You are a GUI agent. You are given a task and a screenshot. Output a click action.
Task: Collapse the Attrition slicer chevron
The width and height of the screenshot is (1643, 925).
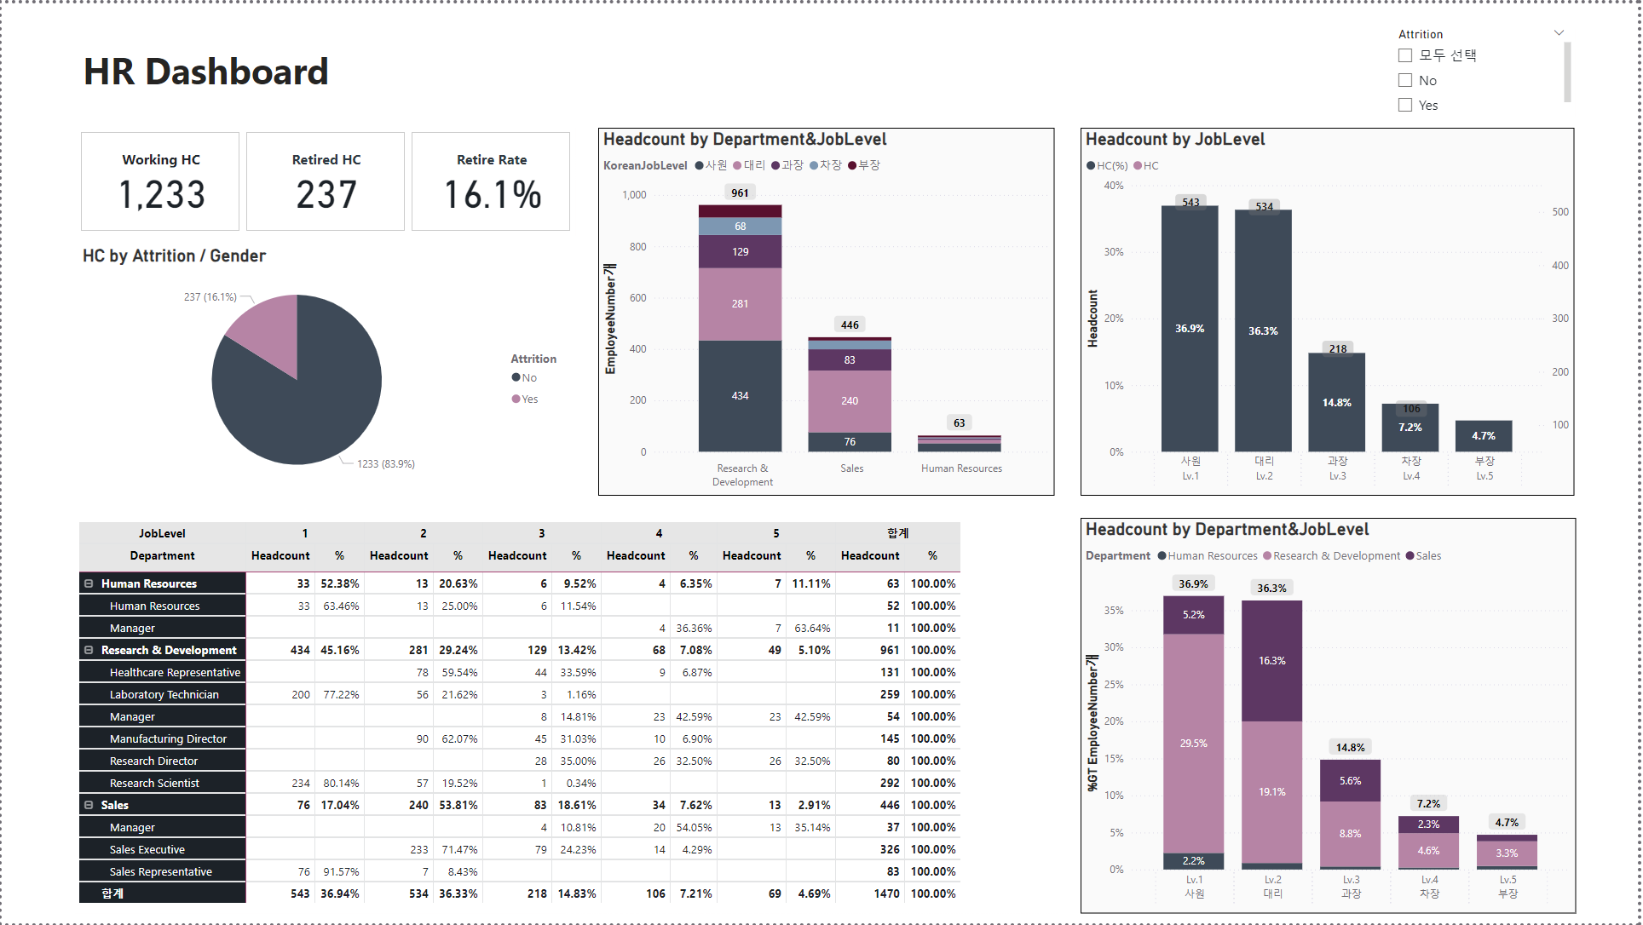(x=1559, y=33)
